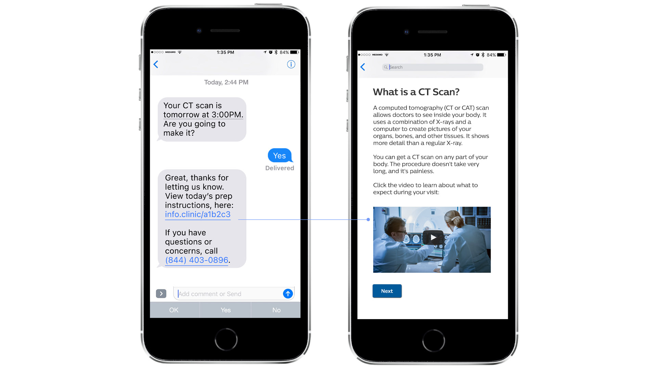Image resolution: width=657 pixels, height=369 pixels.
Task: Tap the OK quick reply button
Action: click(x=174, y=310)
